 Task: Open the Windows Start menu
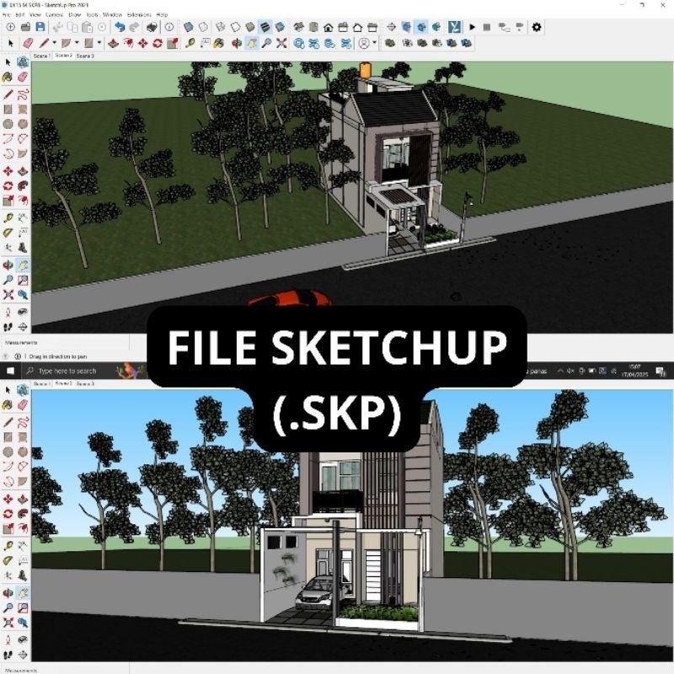pos(10,371)
